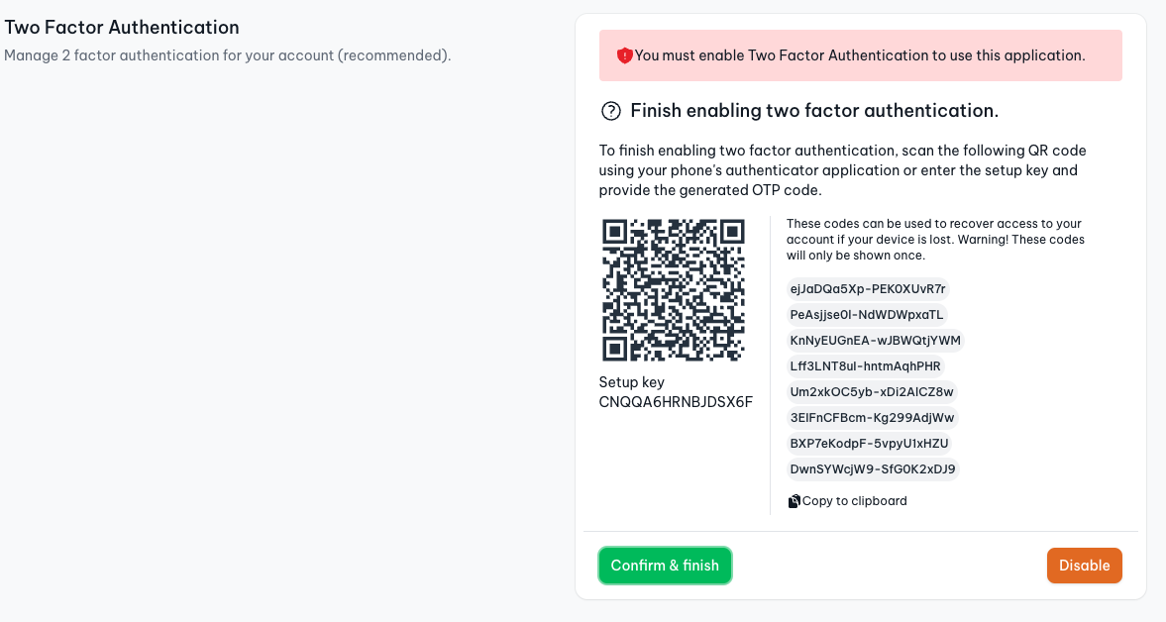Click the circled question mark beside the heading
The width and height of the screenshot is (1166, 622).
[611, 111]
